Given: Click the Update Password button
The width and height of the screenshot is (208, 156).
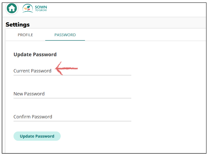Looking at the screenshot, I should (x=37, y=136).
